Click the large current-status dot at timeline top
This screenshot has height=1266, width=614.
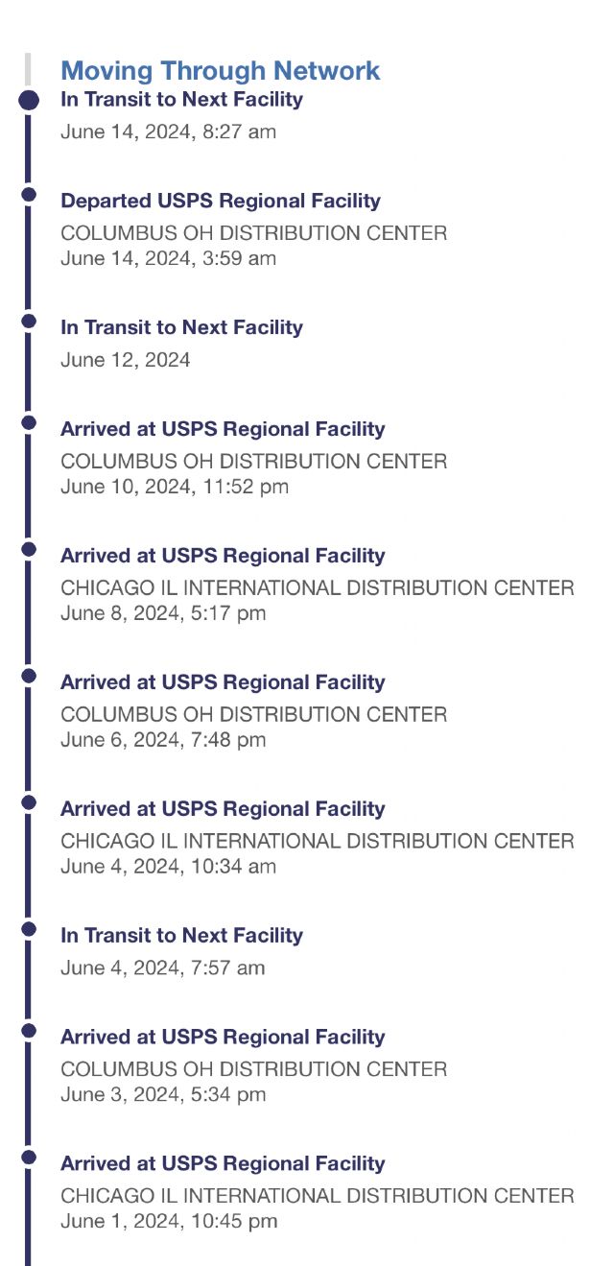[x=29, y=100]
